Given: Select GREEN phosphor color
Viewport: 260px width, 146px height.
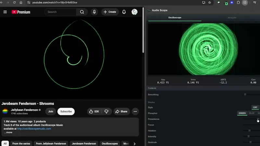Looking at the screenshot, I should coord(242,113).
